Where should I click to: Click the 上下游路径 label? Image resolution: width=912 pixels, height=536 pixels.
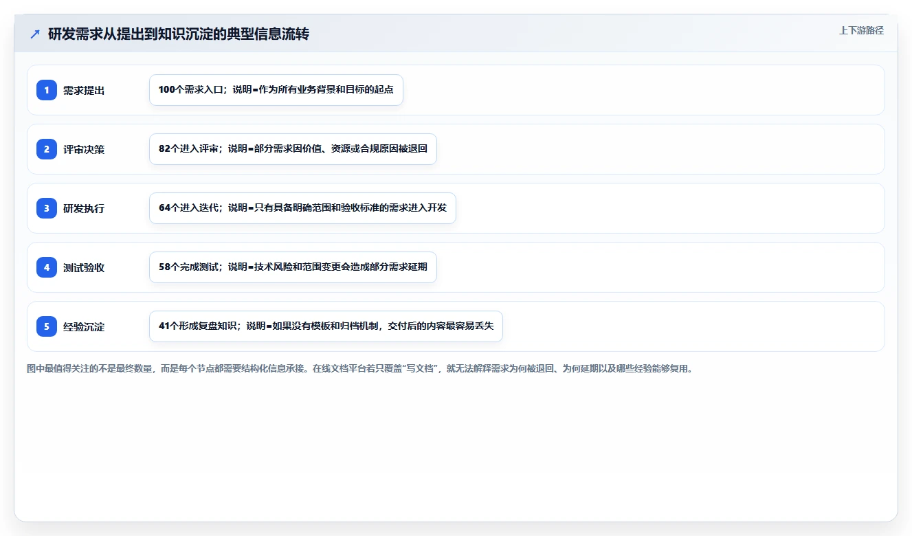click(861, 30)
